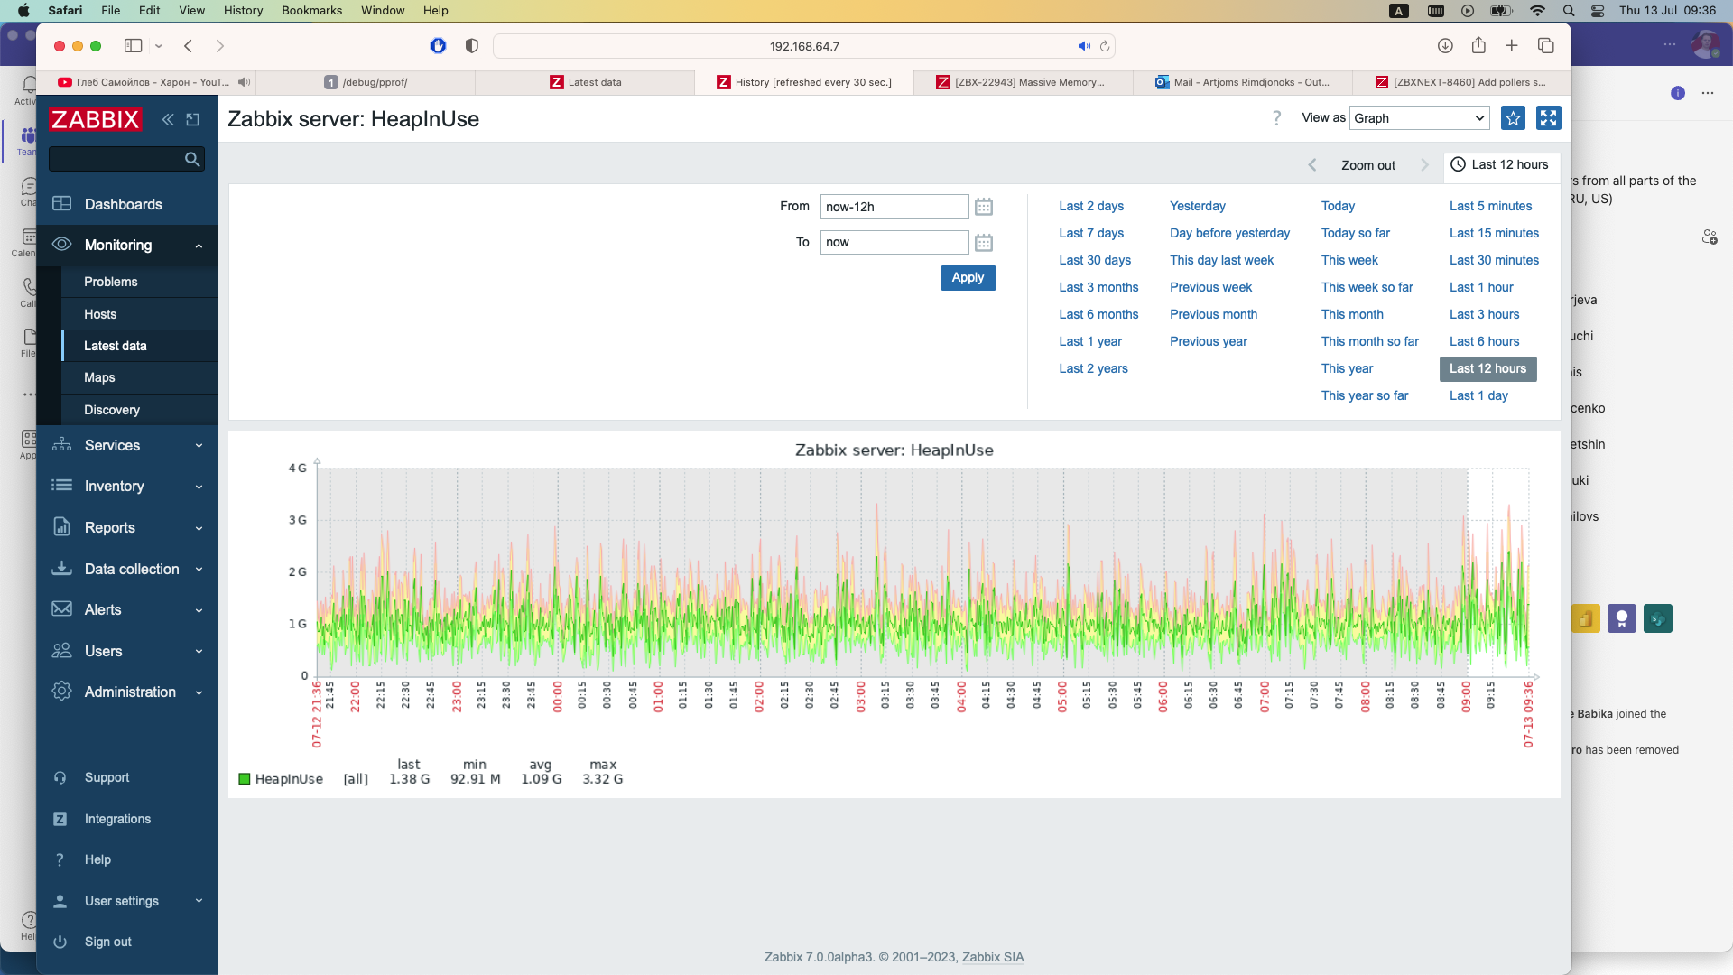Screen dimensions: 1733x975
Task: Expand the Services menu section
Action: click(199, 446)
